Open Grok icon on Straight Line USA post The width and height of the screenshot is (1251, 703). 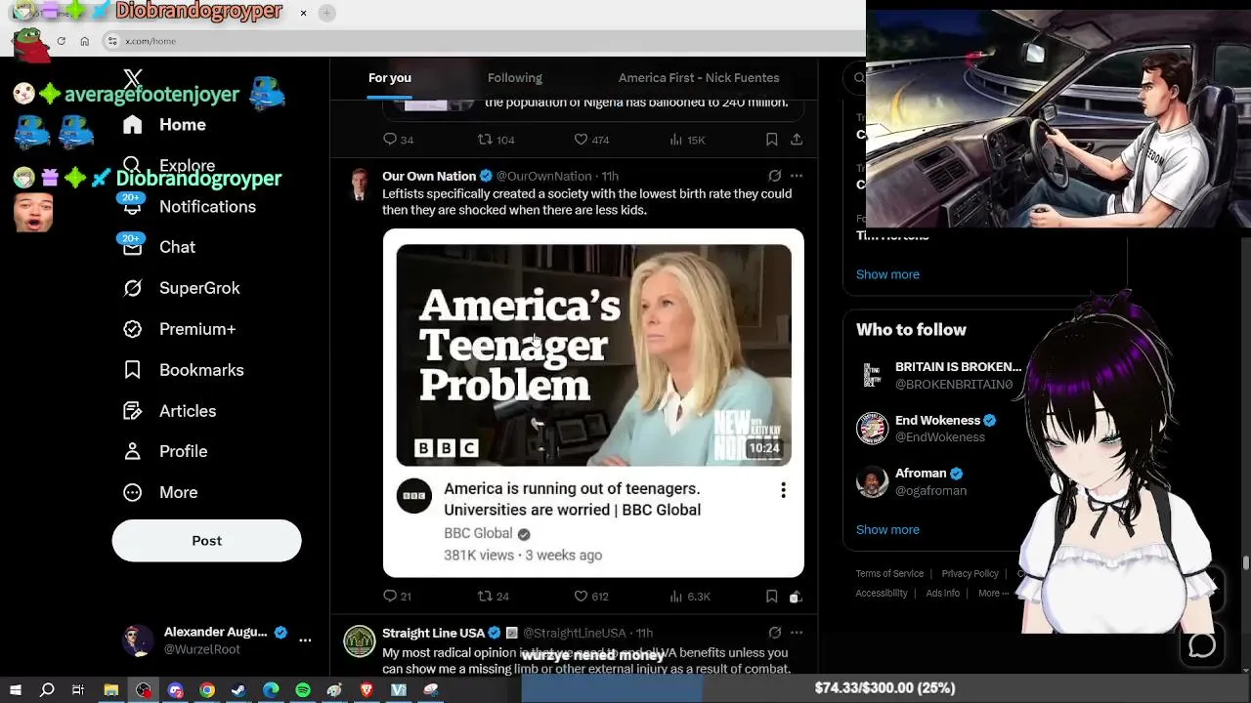click(x=774, y=633)
